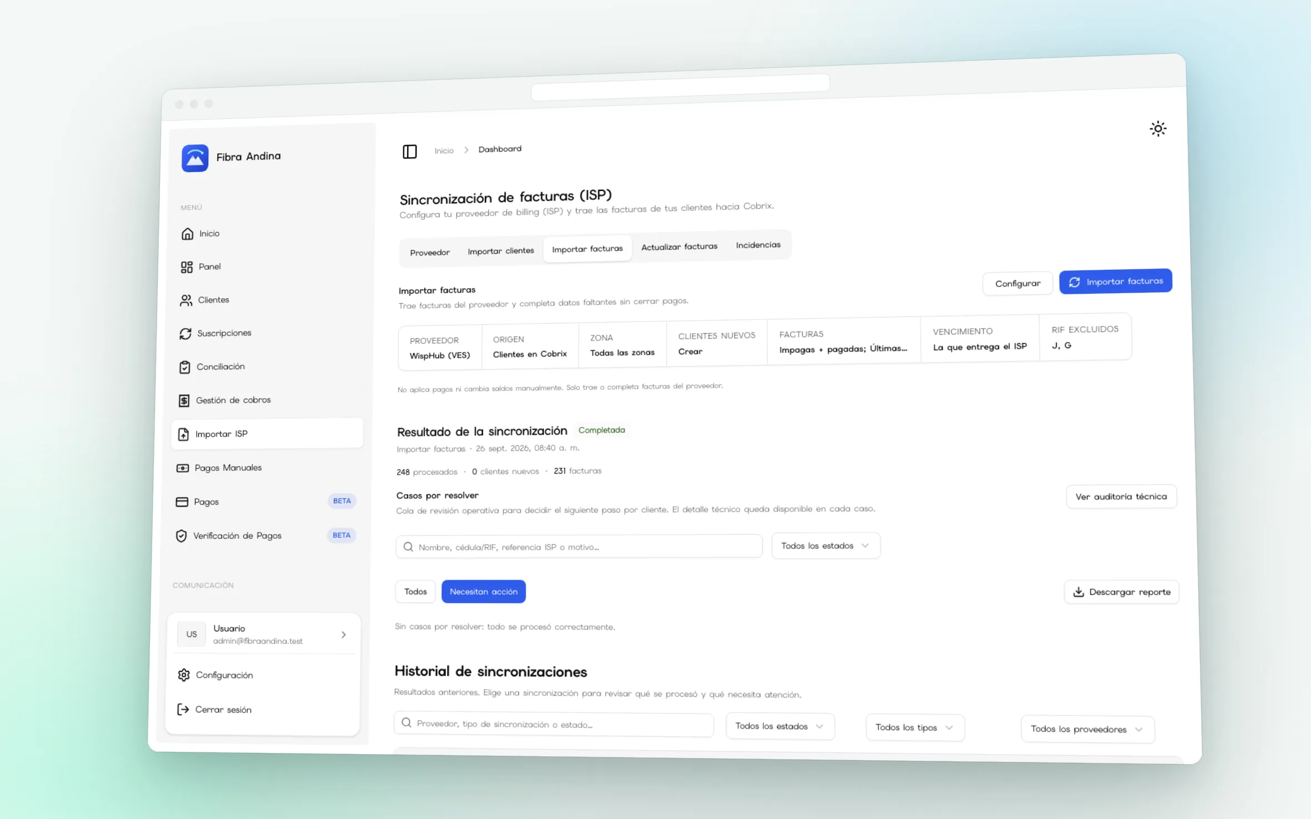This screenshot has width=1311, height=819.
Task: Open Clientes in the sidebar
Action: click(x=213, y=300)
